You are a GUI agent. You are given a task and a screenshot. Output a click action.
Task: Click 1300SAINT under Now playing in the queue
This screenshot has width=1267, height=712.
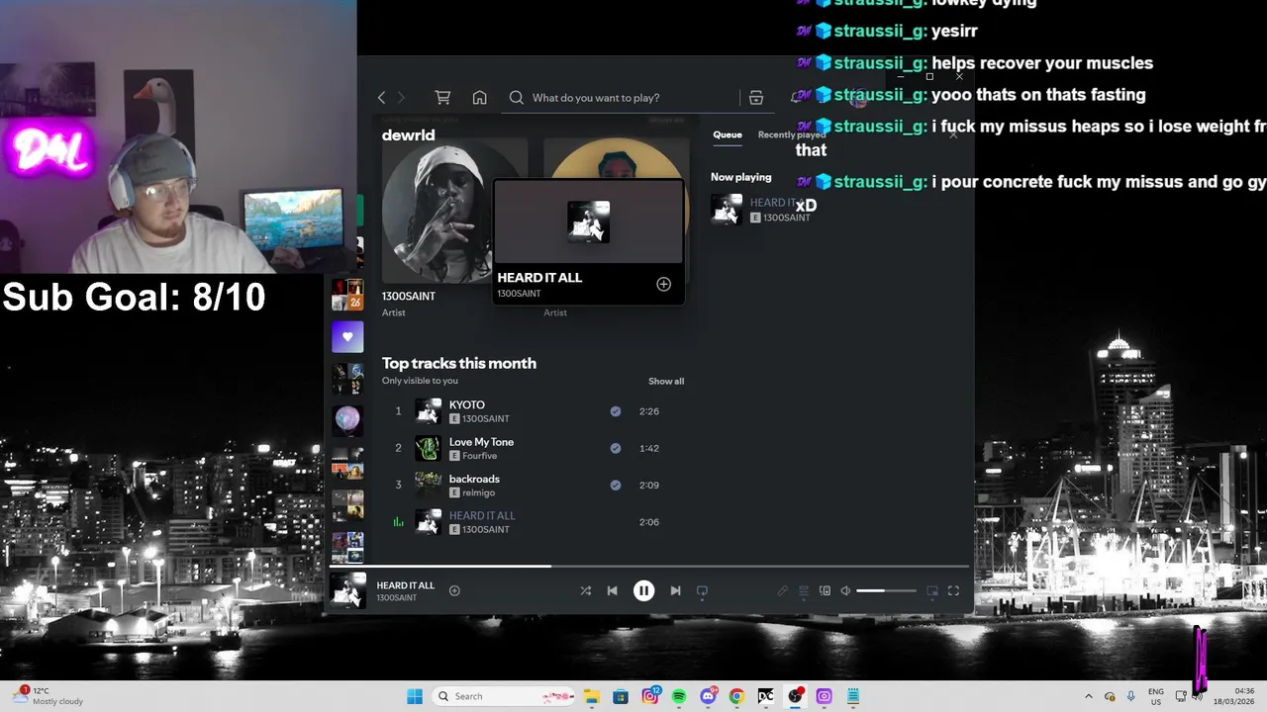pos(786,218)
